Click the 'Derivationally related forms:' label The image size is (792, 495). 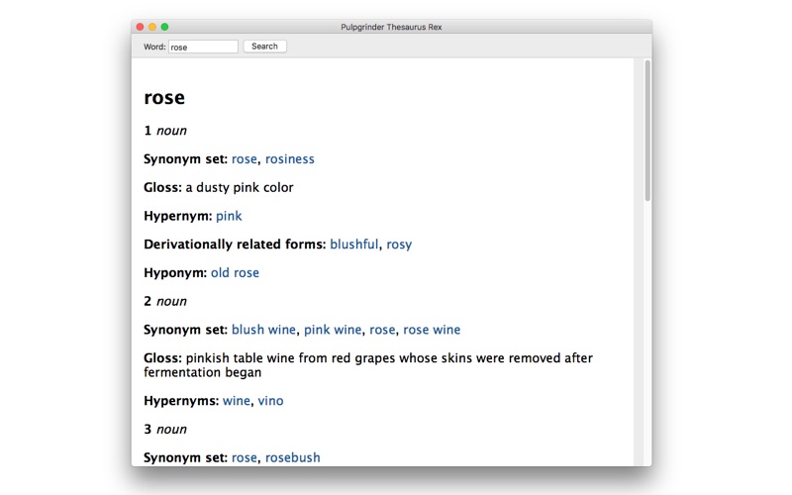[235, 245]
